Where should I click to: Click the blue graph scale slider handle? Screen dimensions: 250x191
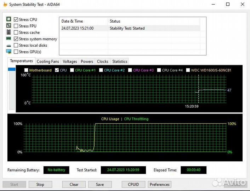coord(12,69)
